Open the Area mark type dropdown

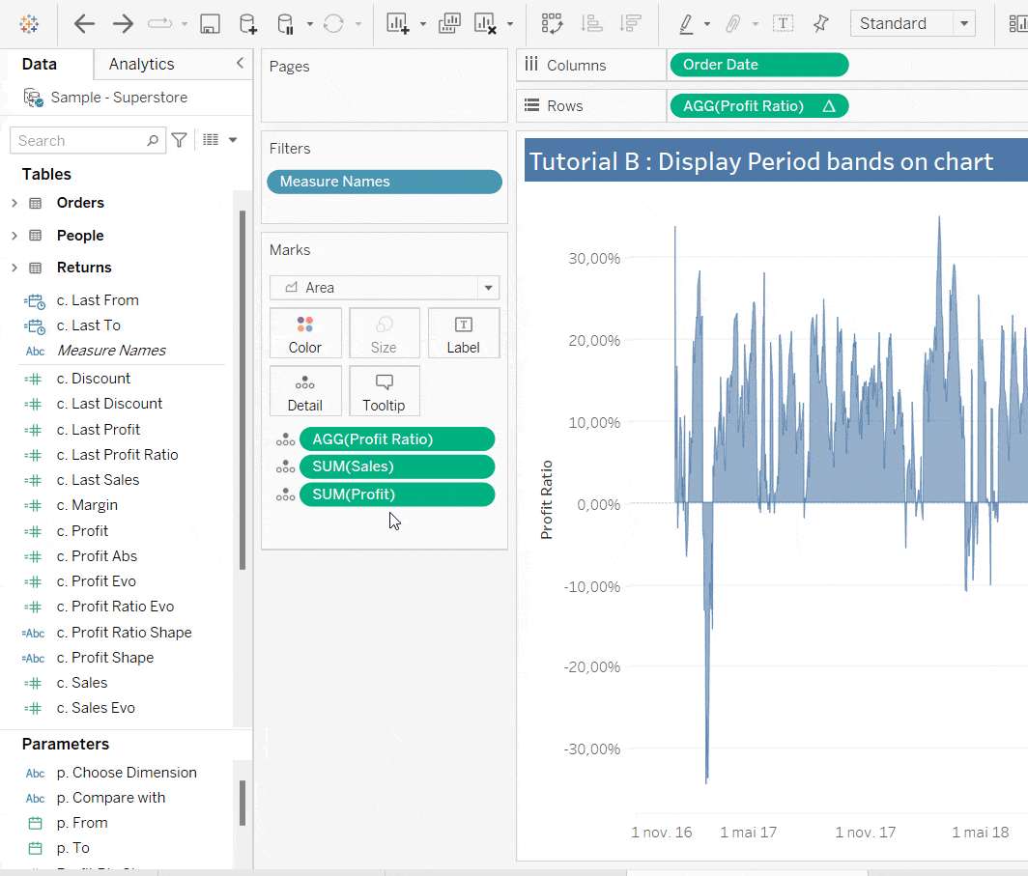click(x=488, y=288)
